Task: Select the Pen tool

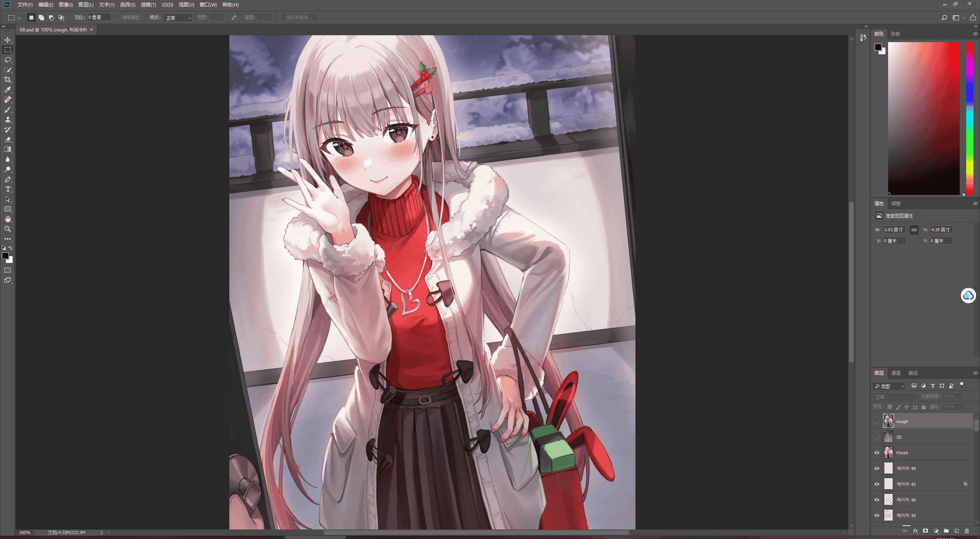Action: pos(8,179)
